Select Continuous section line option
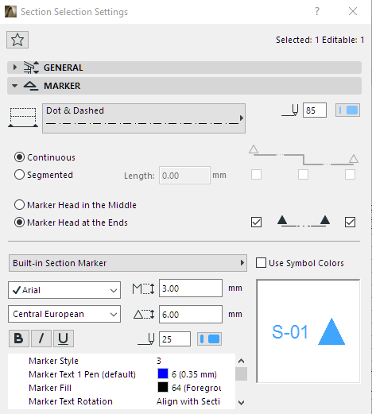The width and height of the screenshot is (372, 414). coord(45,157)
